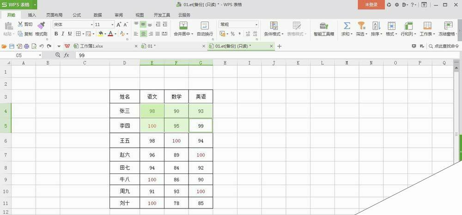Expand the number format dropdown showing 常规
The image size is (462, 215).
[256, 24]
